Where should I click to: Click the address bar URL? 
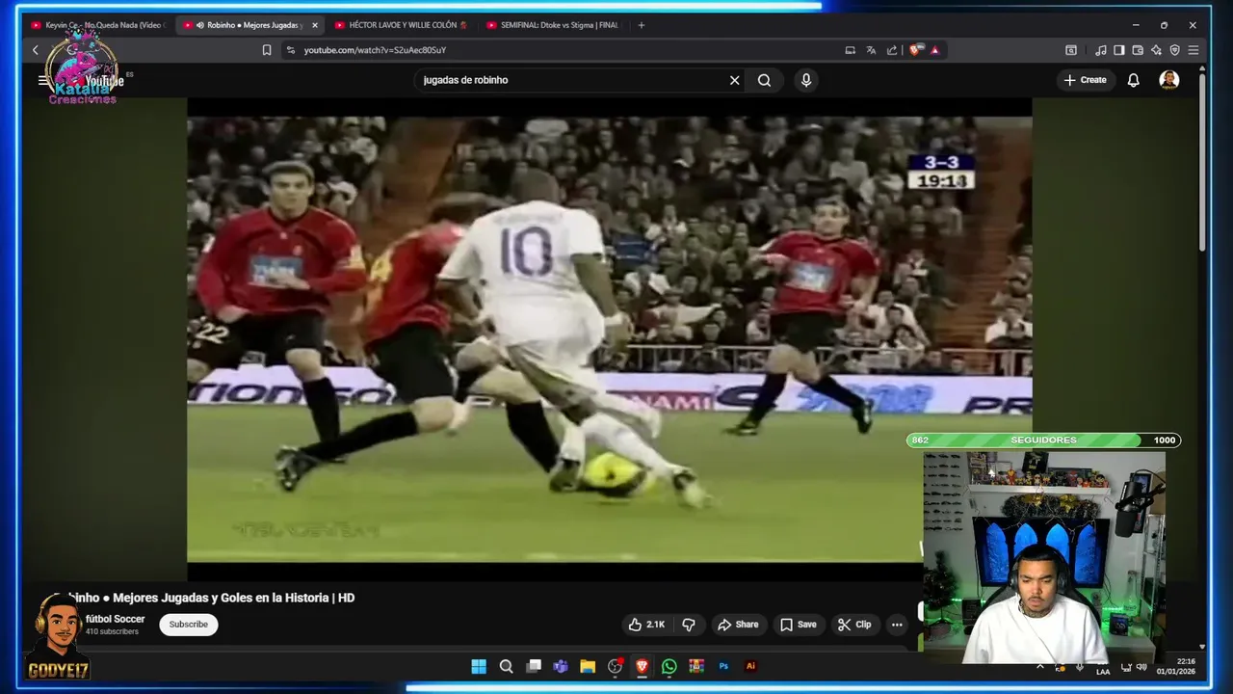tap(375, 50)
